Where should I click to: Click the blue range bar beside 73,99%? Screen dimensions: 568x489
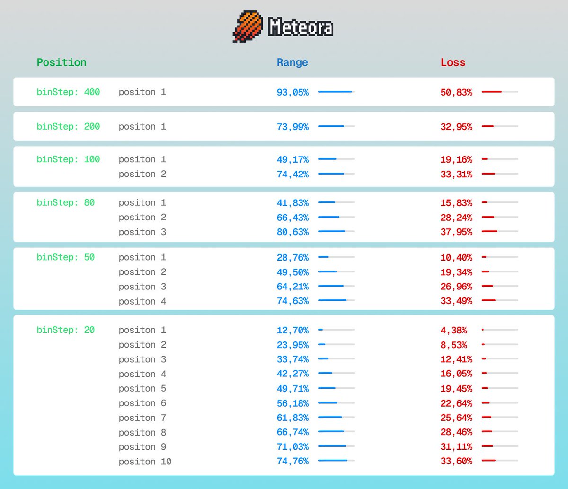tap(336, 126)
